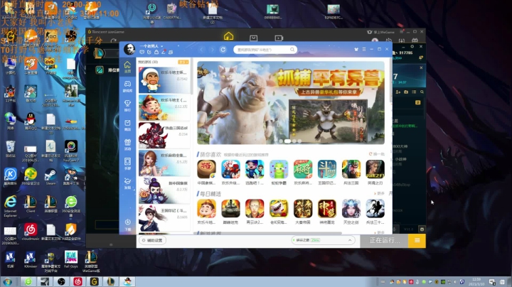Click the magnifier icon in the search box
Screen dimensions: 512x287
click(292, 50)
